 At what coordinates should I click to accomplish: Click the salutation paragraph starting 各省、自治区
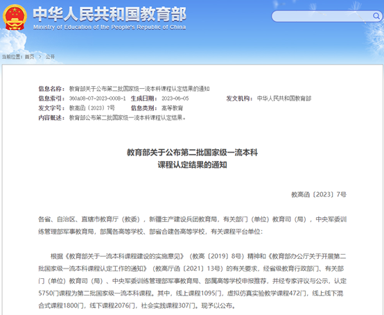tap(192, 225)
